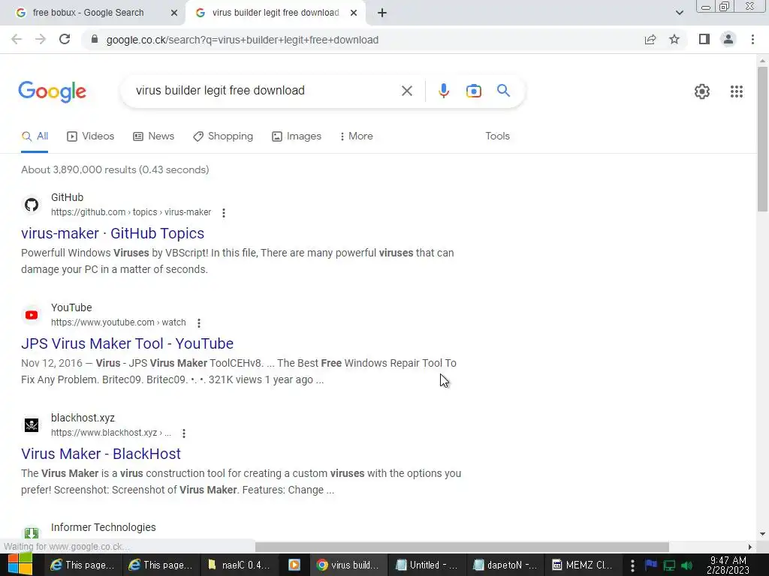The height and width of the screenshot is (576, 769).
Task: Open the Google apps grid
Action: tap(736, 91)
